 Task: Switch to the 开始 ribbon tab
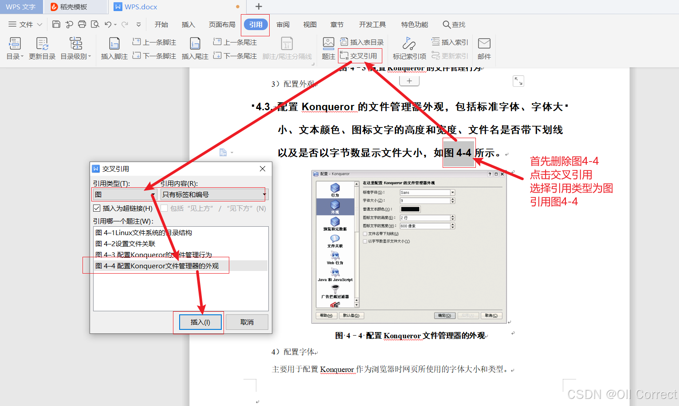(x=161, y=24)
